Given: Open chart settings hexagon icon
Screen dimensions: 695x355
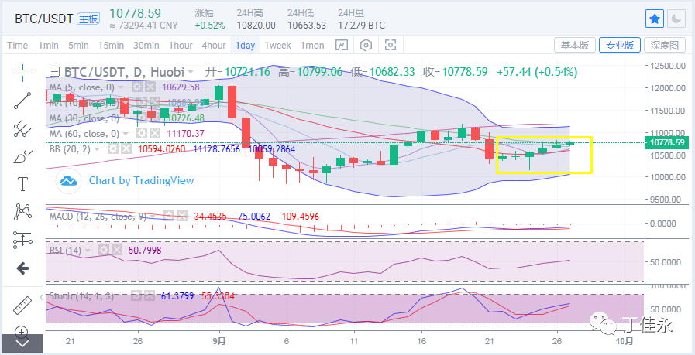Looking at the screenshot, I should tap(366, 45).
